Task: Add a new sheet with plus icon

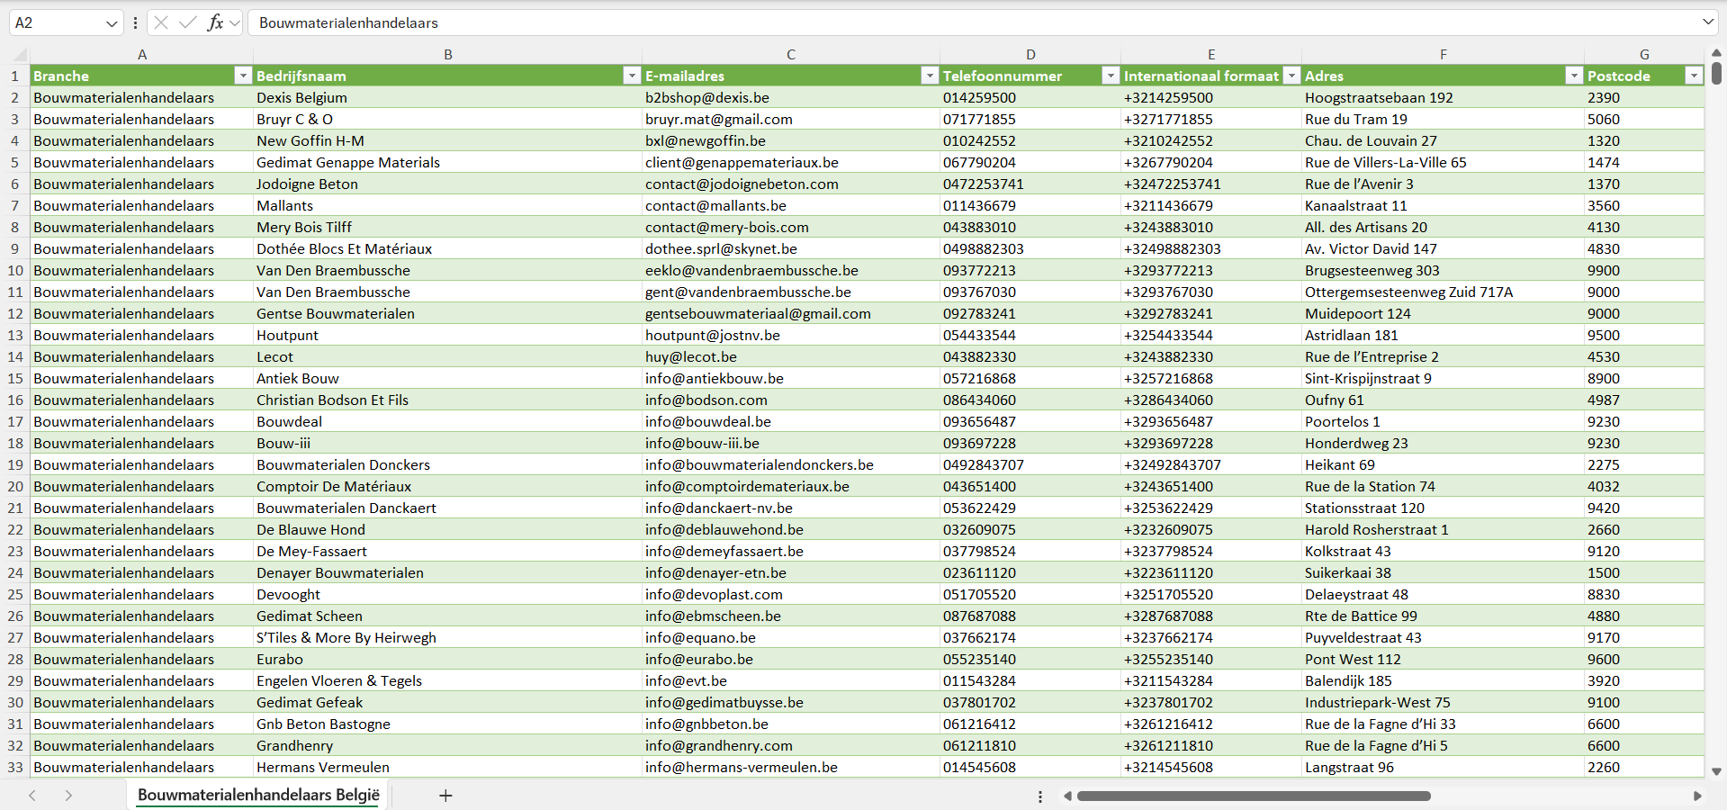Action: [x=445, y=796]
